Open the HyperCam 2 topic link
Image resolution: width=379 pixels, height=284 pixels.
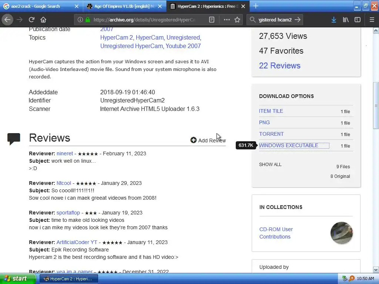(x=117, y=37)
